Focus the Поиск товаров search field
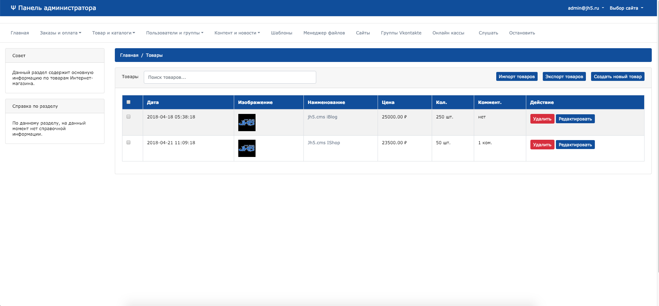Viewport: 659px width, 306px height. [x=230, y=77]
